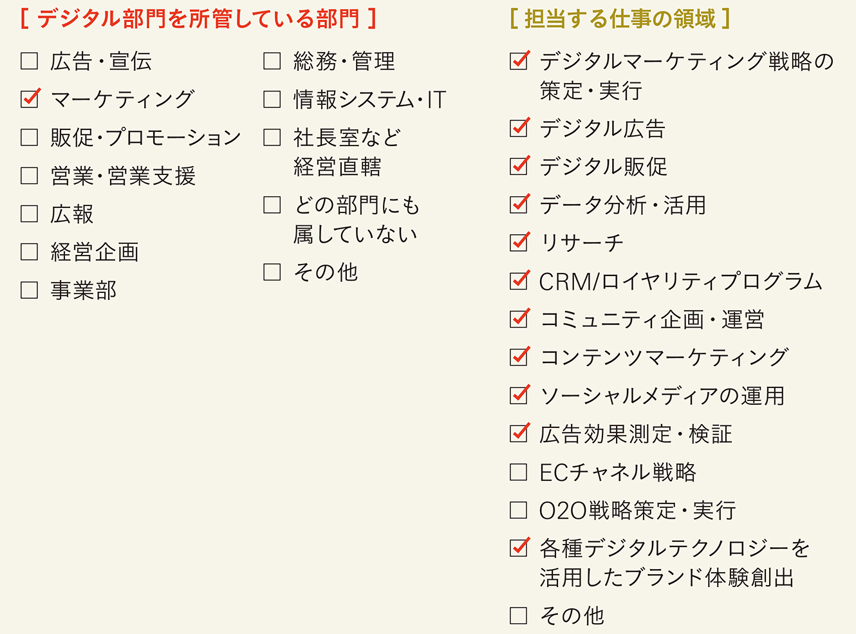Check the 総務・管理 checkbox
The height and width of the screenshot is (634, 856).
(272, 61)
